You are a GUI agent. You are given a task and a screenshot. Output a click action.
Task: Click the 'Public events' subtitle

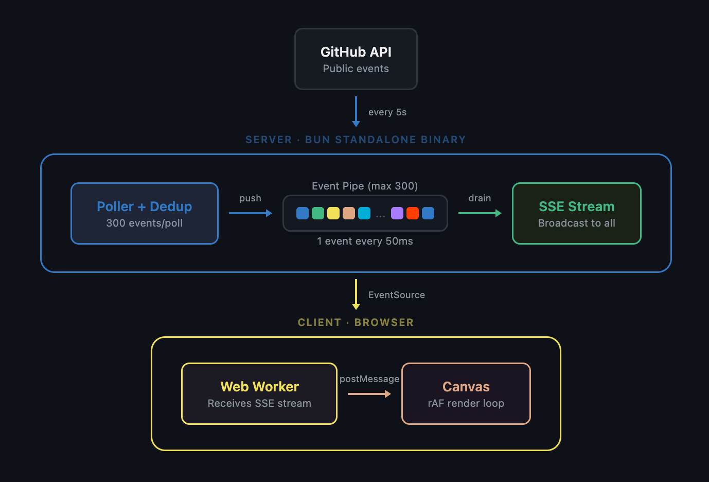coord(356,68)
